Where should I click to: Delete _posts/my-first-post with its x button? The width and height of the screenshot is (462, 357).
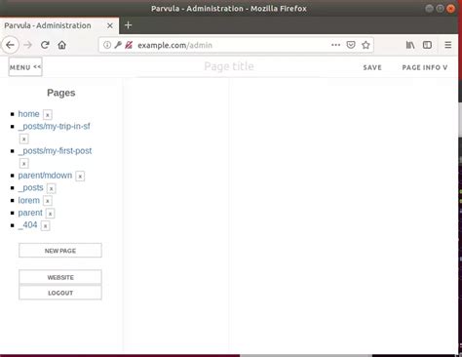23,163
